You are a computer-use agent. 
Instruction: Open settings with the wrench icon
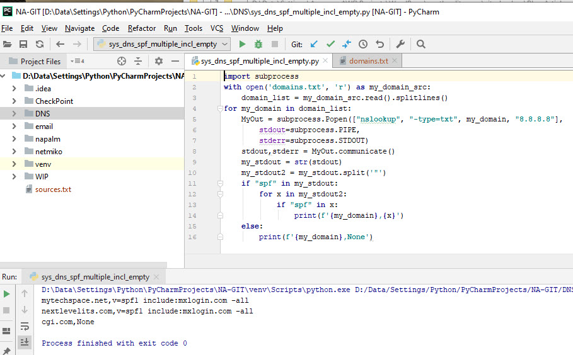[400, 44]
